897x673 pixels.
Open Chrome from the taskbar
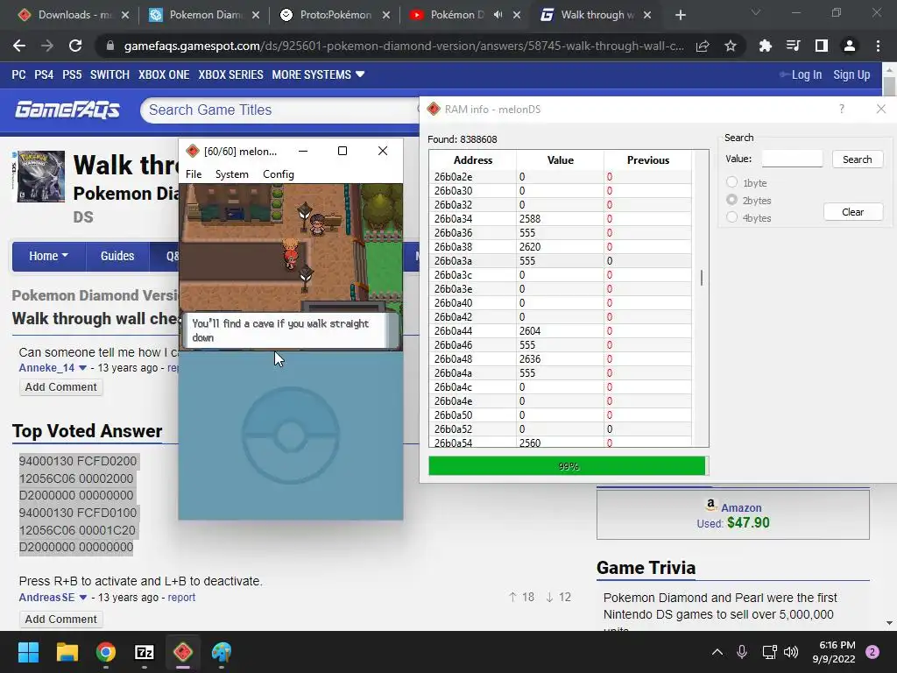pyautogui.click(x=106, y=652)
